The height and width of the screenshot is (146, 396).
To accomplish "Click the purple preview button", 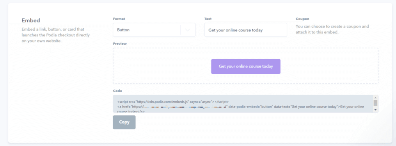I will (x=246, y=66).
